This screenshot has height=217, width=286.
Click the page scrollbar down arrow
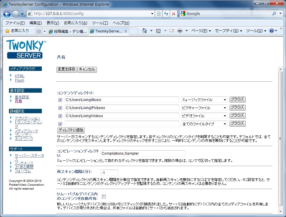(281, 212)
